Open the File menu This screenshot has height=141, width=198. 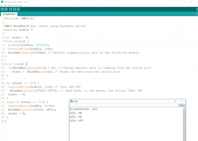[2, 5]
